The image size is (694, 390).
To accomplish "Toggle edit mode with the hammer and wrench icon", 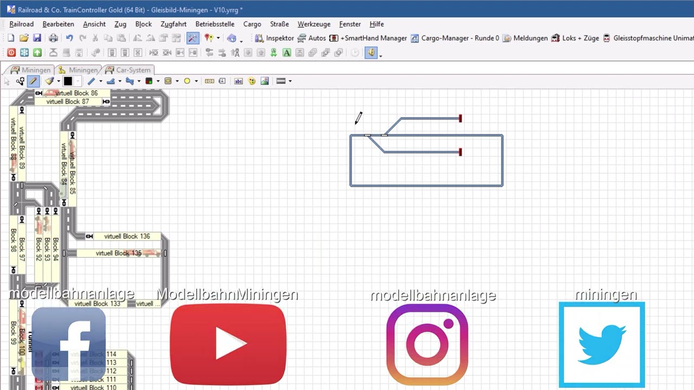I will coord(192,38).
